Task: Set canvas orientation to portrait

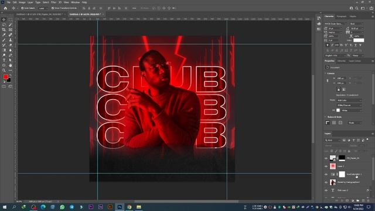Action: click(x=339, y=89)
